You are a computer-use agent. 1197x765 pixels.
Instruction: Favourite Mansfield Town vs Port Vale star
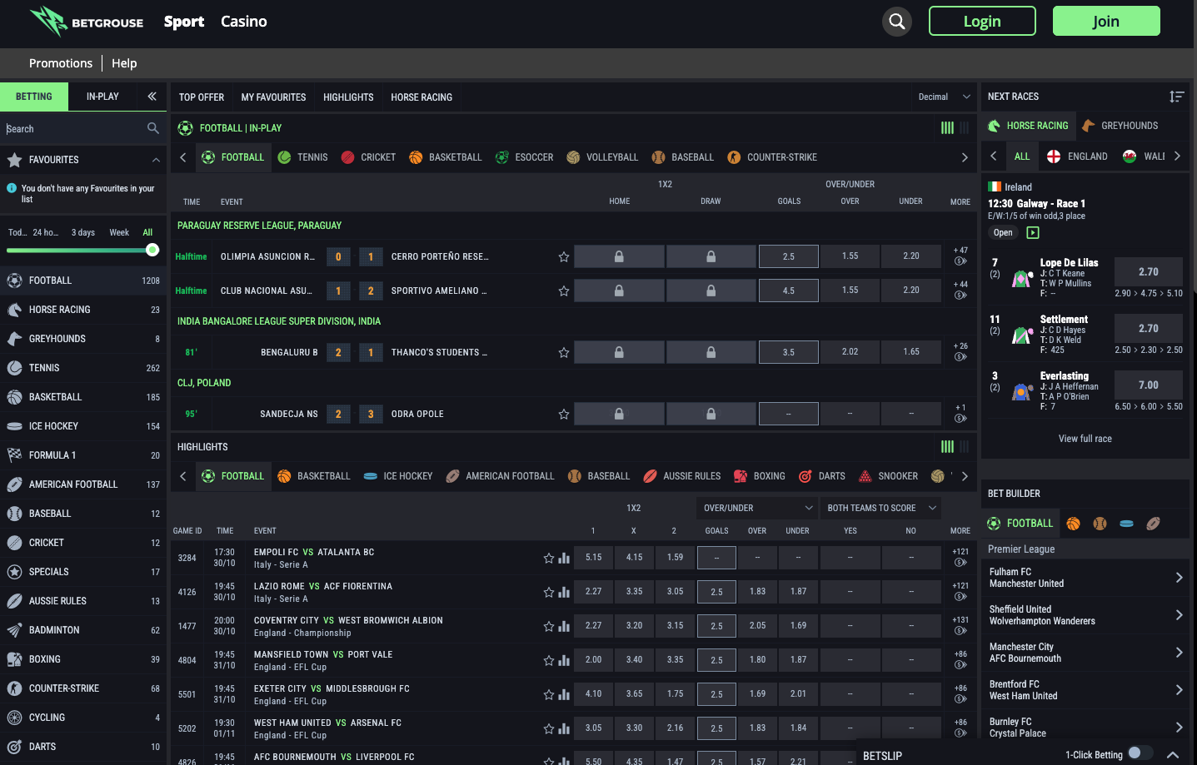click(549, 661)
